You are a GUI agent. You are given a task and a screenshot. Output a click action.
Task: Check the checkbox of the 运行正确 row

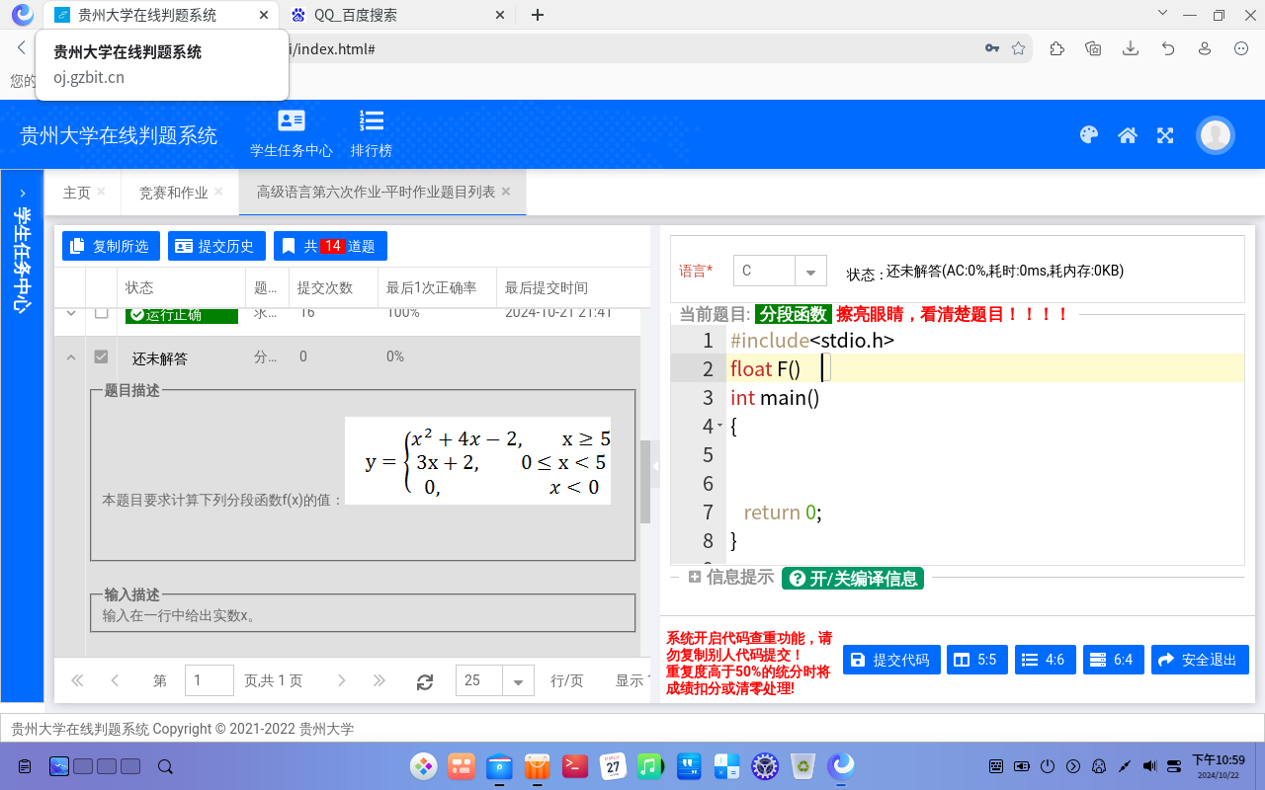[101, 313]
